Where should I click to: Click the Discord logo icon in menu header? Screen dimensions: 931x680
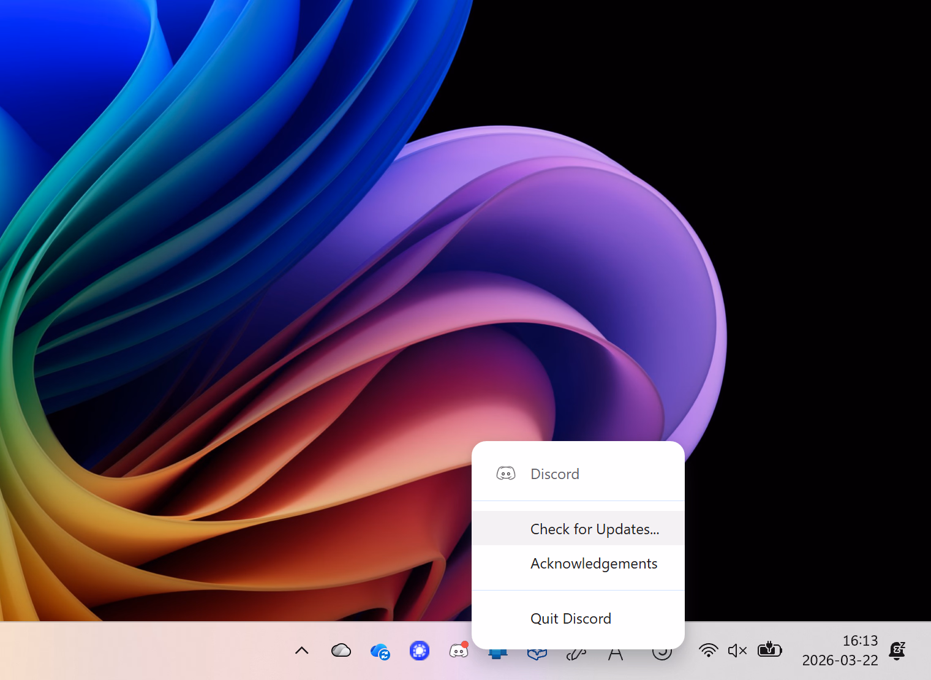[x=505, y=473]
